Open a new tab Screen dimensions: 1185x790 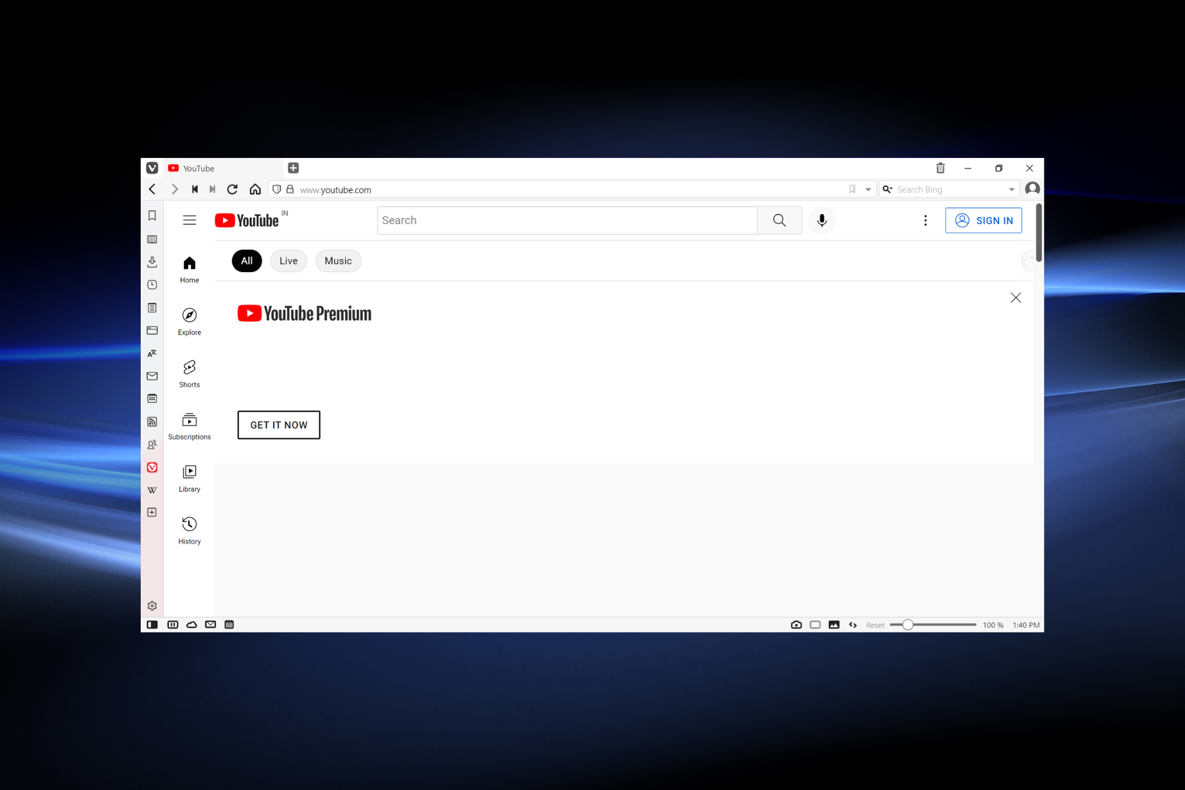tap(293, 168)
